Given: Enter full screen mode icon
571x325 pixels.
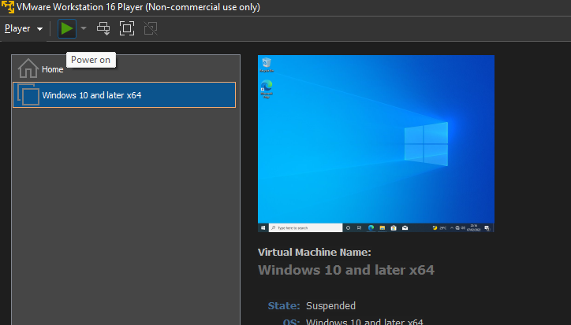Looking at the screenshot, I should tap(127, 28).
